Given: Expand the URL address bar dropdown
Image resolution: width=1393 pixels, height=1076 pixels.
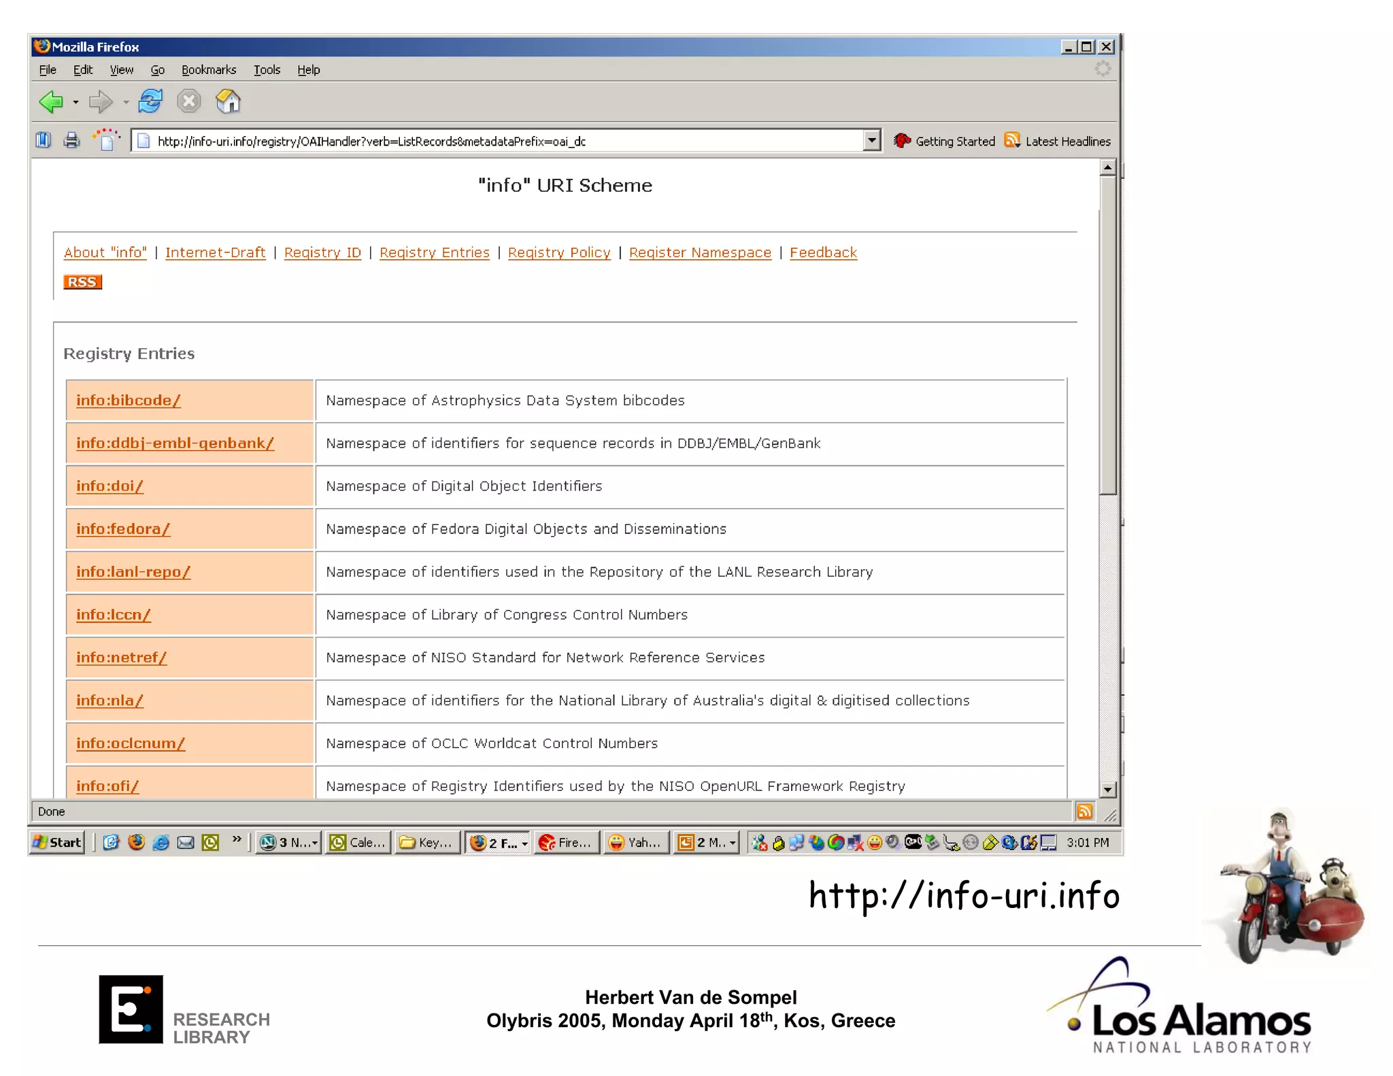Looking at the screenshot, I should pos(871,141).
